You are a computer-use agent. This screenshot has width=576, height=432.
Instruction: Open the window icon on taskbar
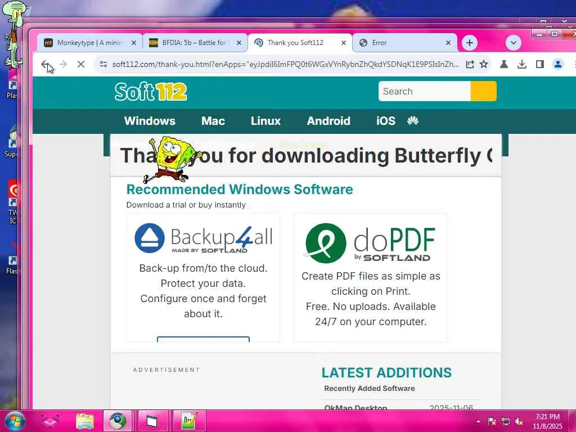point(152,421)
